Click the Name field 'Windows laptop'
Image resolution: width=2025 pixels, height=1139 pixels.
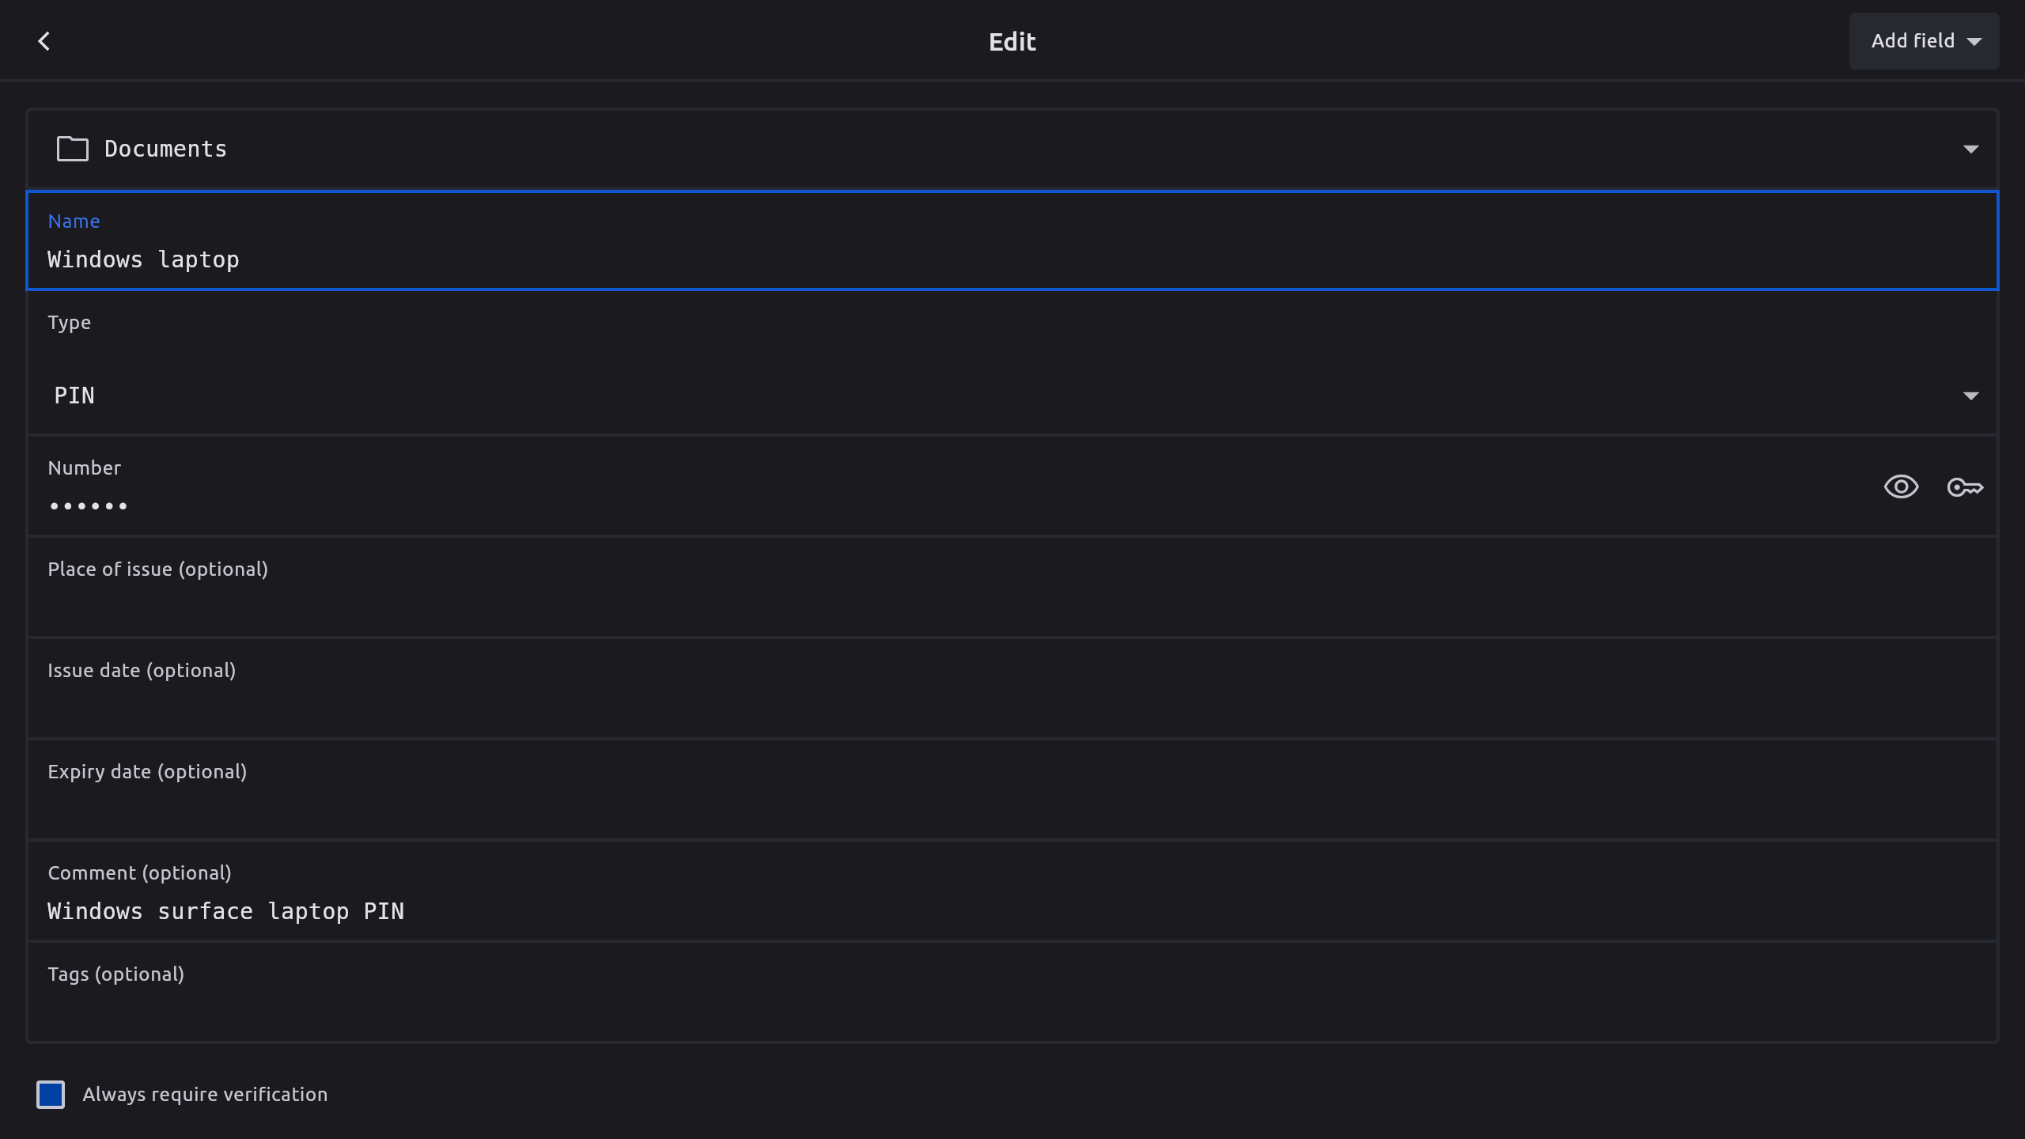(x=1012, y=259)
